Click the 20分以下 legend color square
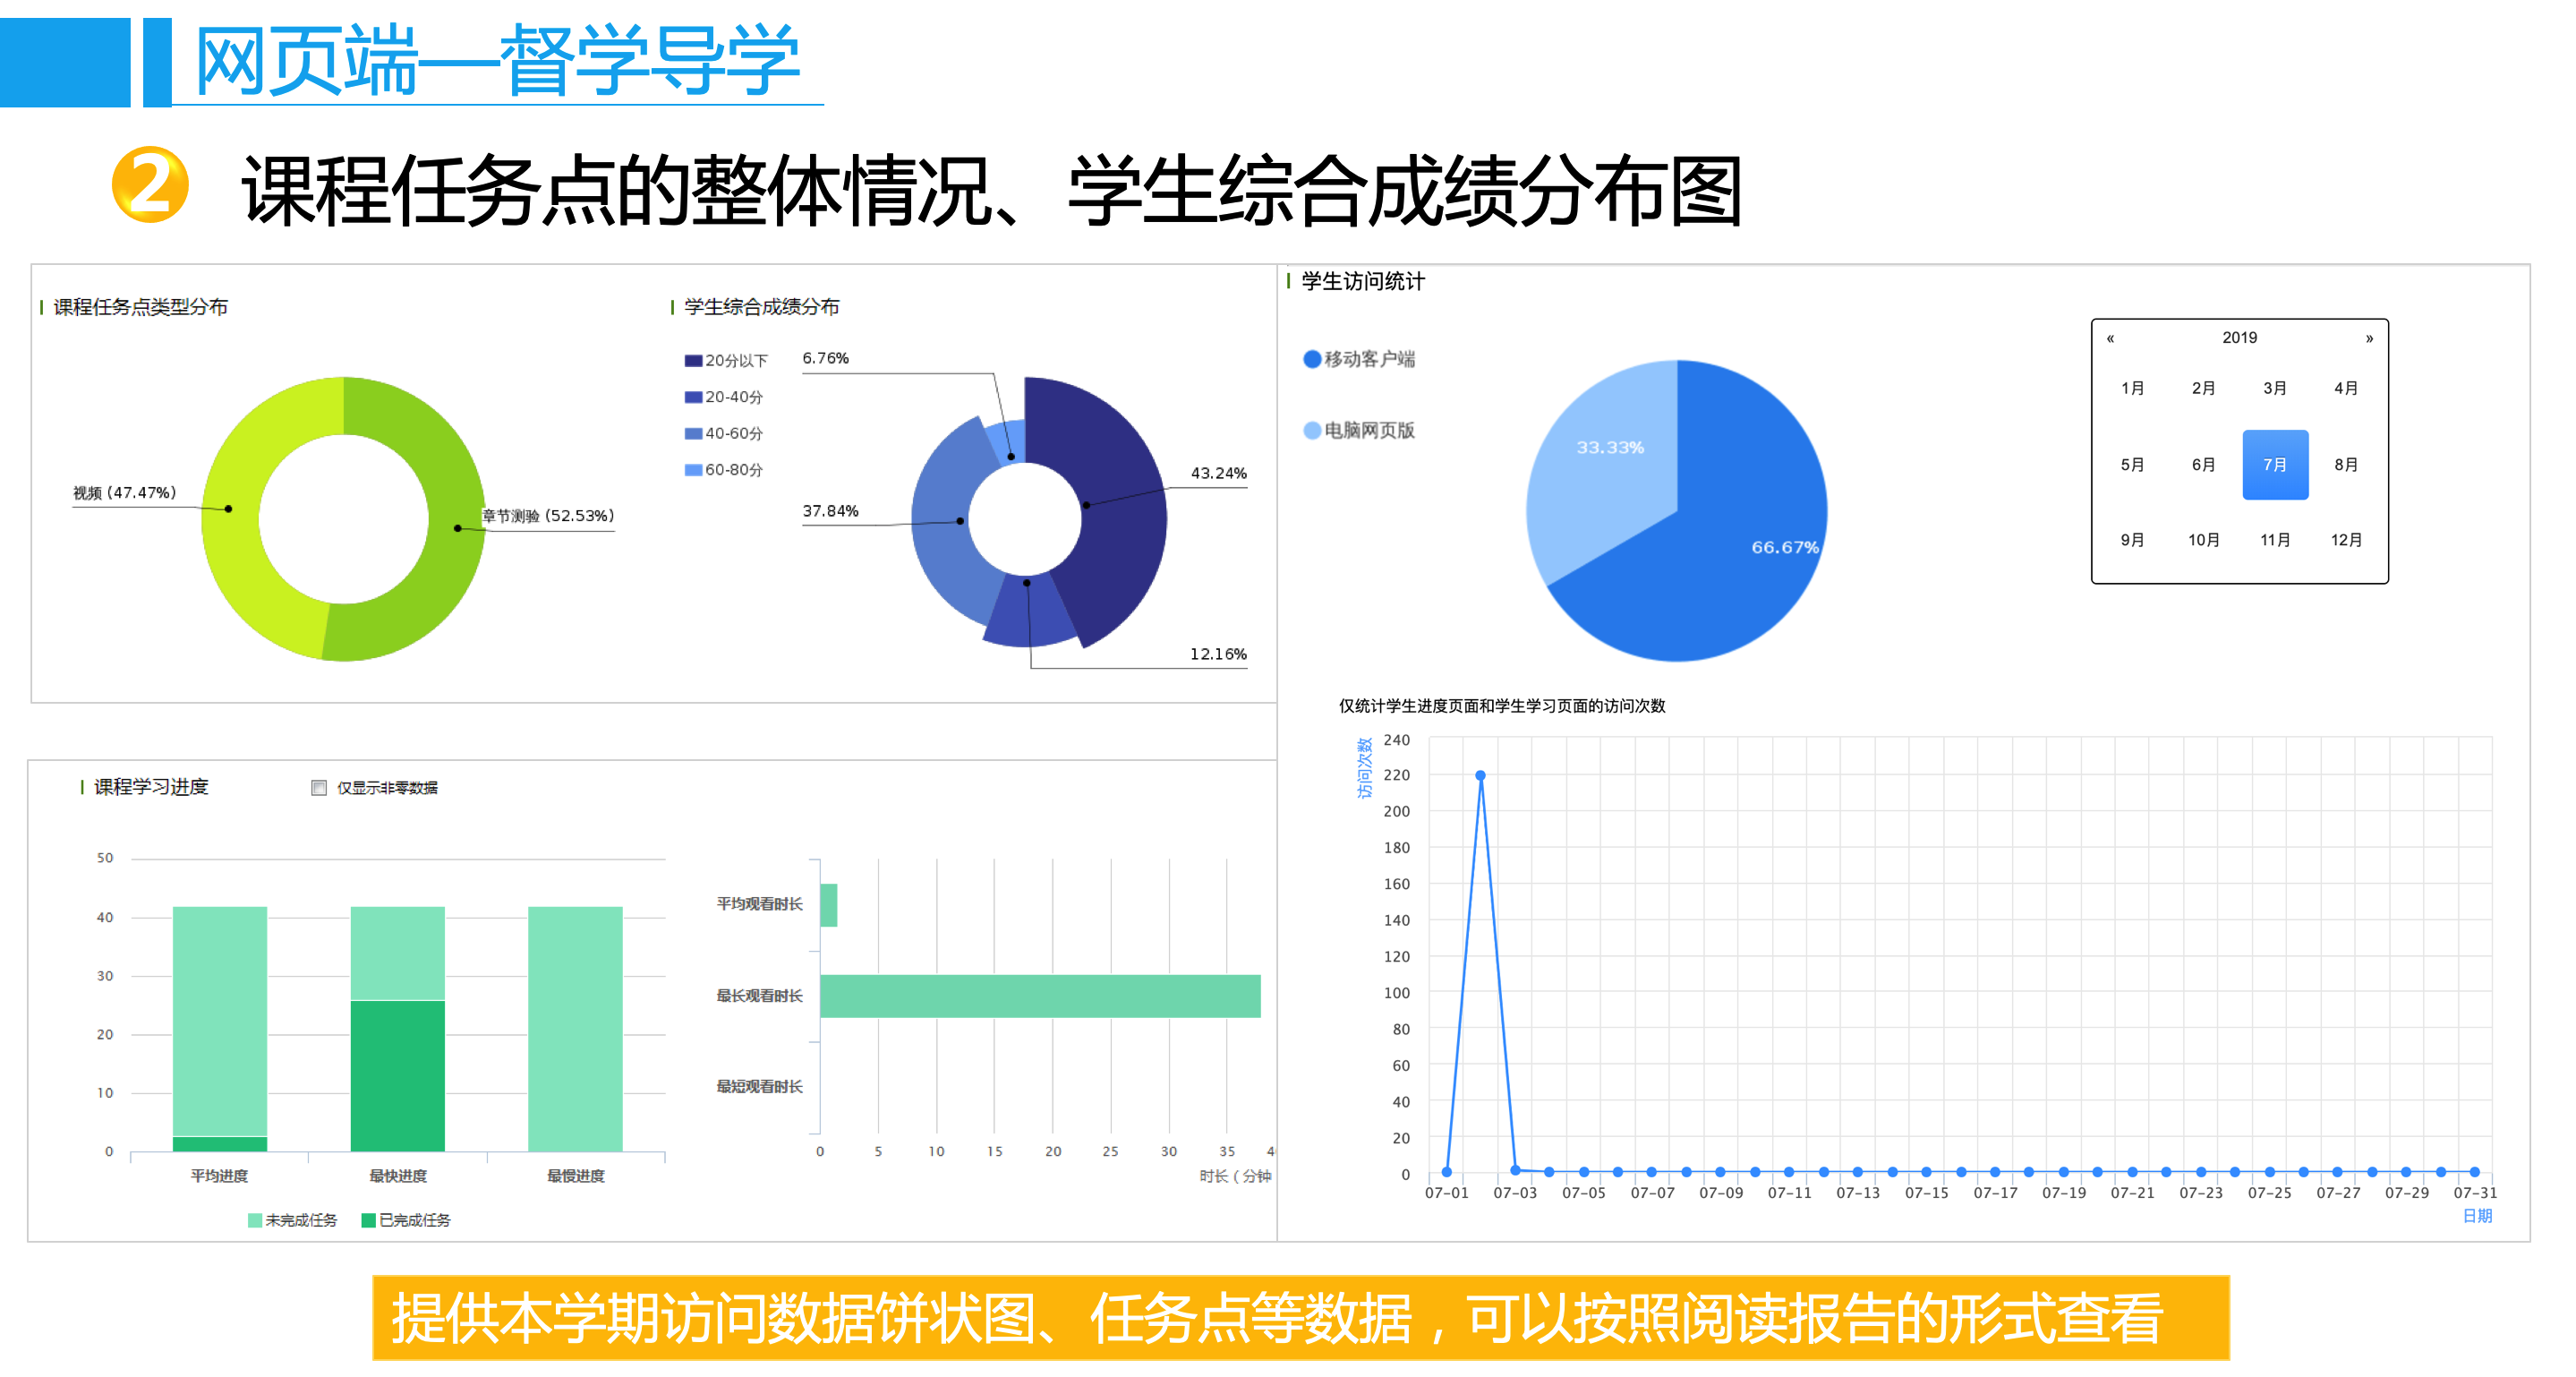 pos(692,361)
